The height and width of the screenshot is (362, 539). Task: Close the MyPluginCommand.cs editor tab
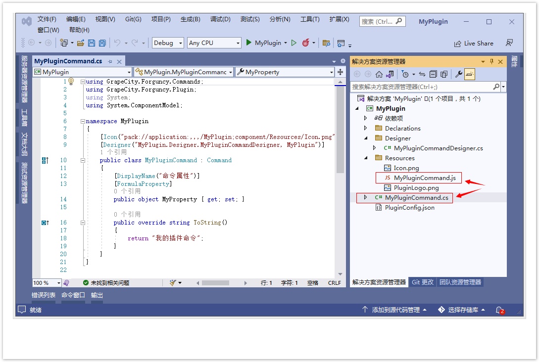pyautogui.click(x=119, y=61)
